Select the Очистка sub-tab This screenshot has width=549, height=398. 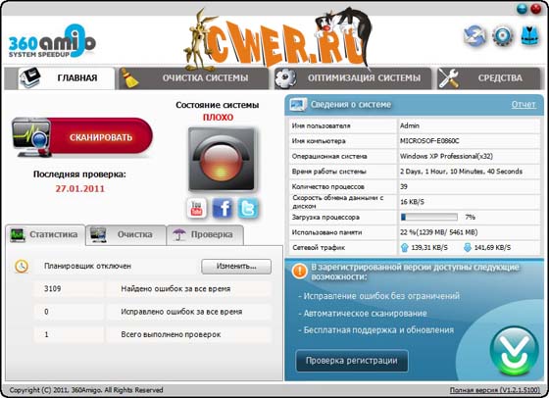[126, 235]
